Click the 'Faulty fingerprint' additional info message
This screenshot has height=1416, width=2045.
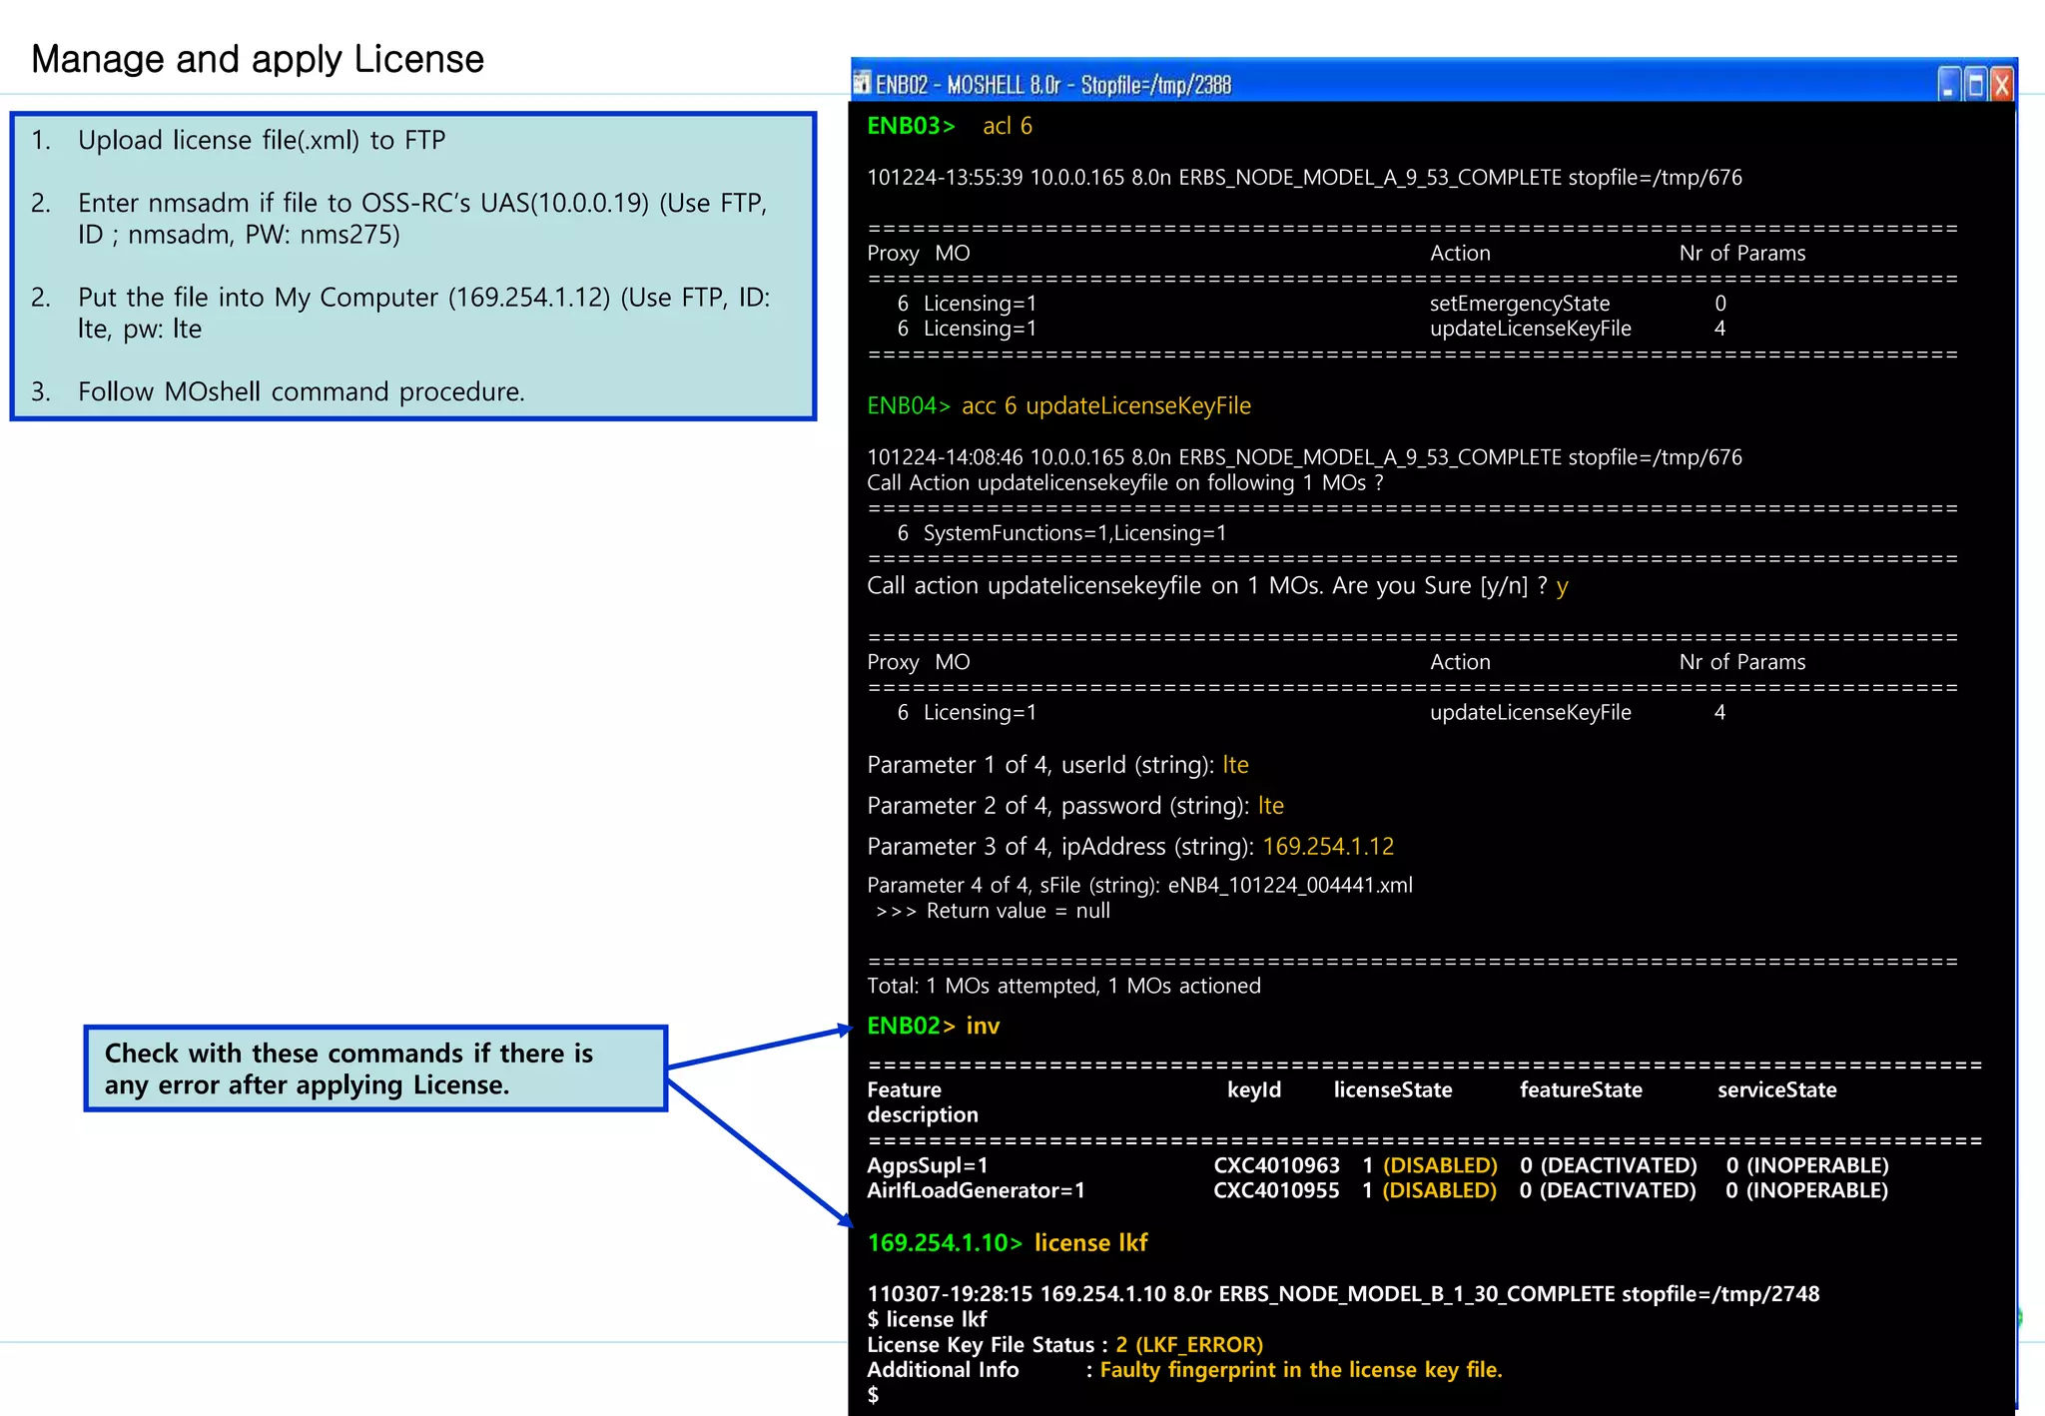coord(1300,1370)
